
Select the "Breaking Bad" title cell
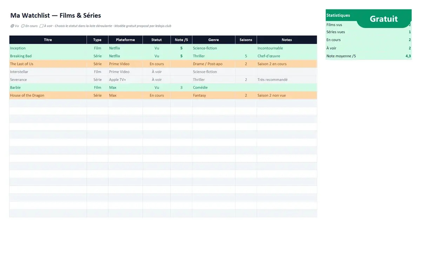pyautogui.click(x=48, y=56)
